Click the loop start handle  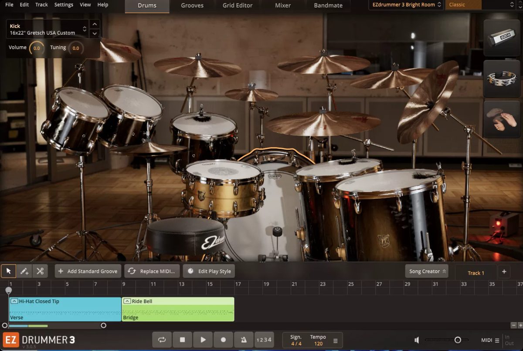pyautogui.click(x=4, y=325)
